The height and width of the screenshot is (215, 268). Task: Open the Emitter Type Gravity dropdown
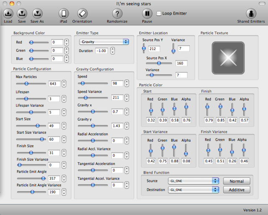tap(104, 42)
